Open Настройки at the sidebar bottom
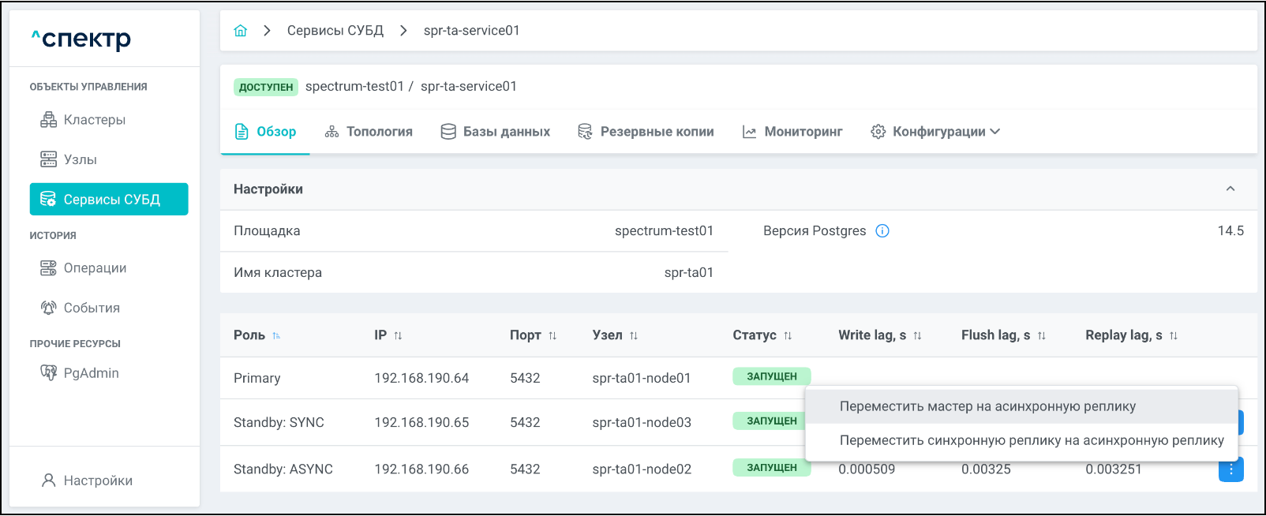Screen dimensions: 1266x516 coord(97,480)
